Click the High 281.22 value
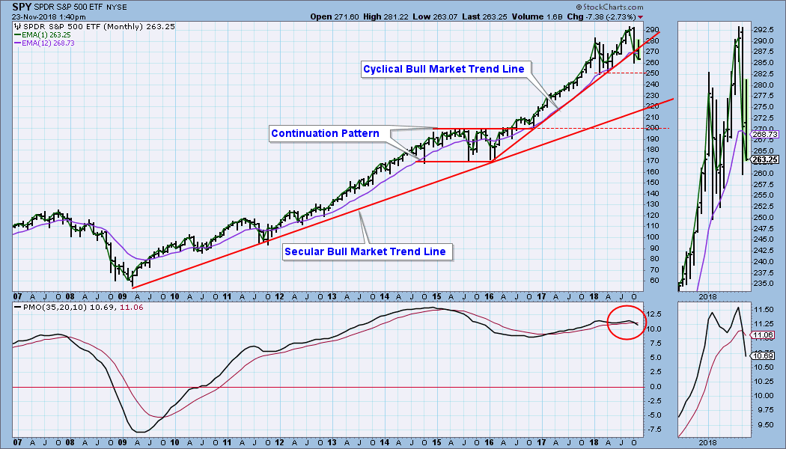Image resolution: width=786 pixels, height=449 pixels. (x=386, y=16)
